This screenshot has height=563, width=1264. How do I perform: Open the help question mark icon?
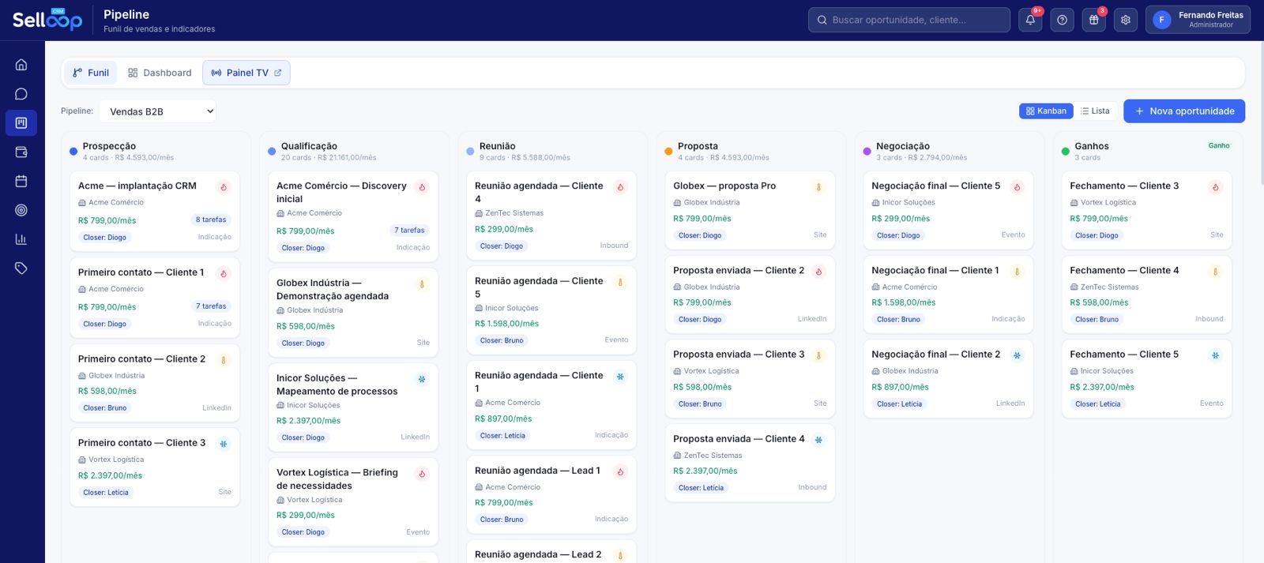point(1062,20)
